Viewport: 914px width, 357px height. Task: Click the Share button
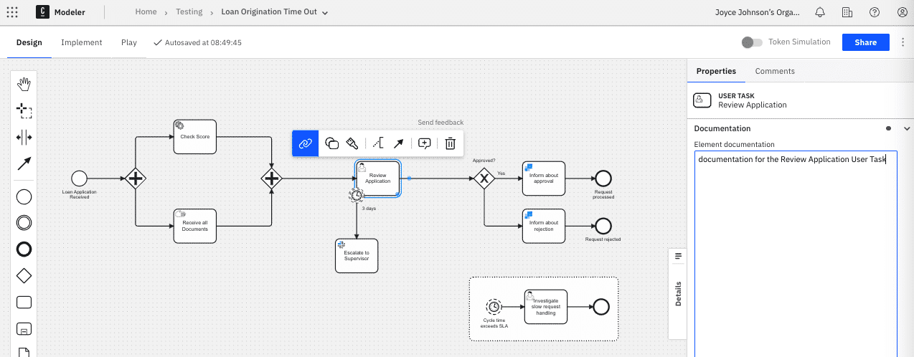click(865, 42)
